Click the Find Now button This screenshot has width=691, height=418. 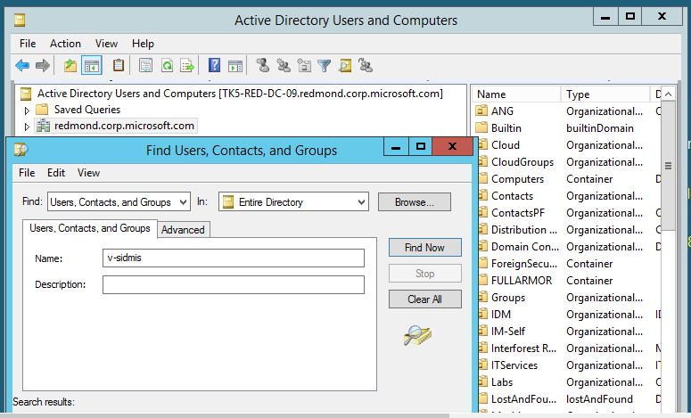coord(424,248)
